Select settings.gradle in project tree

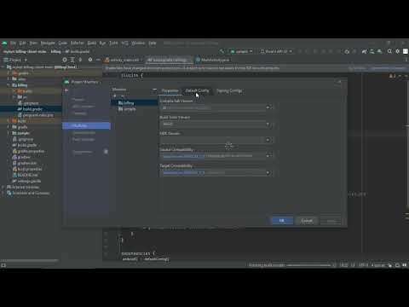click(x=26, y=181)
